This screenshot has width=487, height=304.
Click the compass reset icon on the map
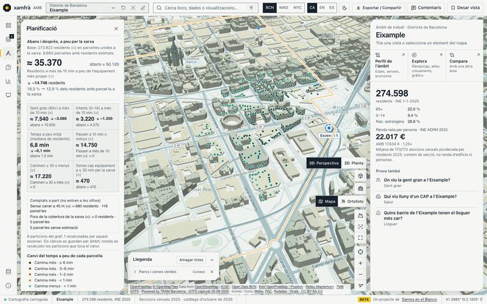click(360, 252)
